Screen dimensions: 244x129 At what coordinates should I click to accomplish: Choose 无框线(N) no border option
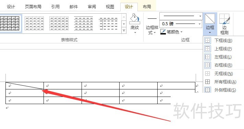(224, 73)
